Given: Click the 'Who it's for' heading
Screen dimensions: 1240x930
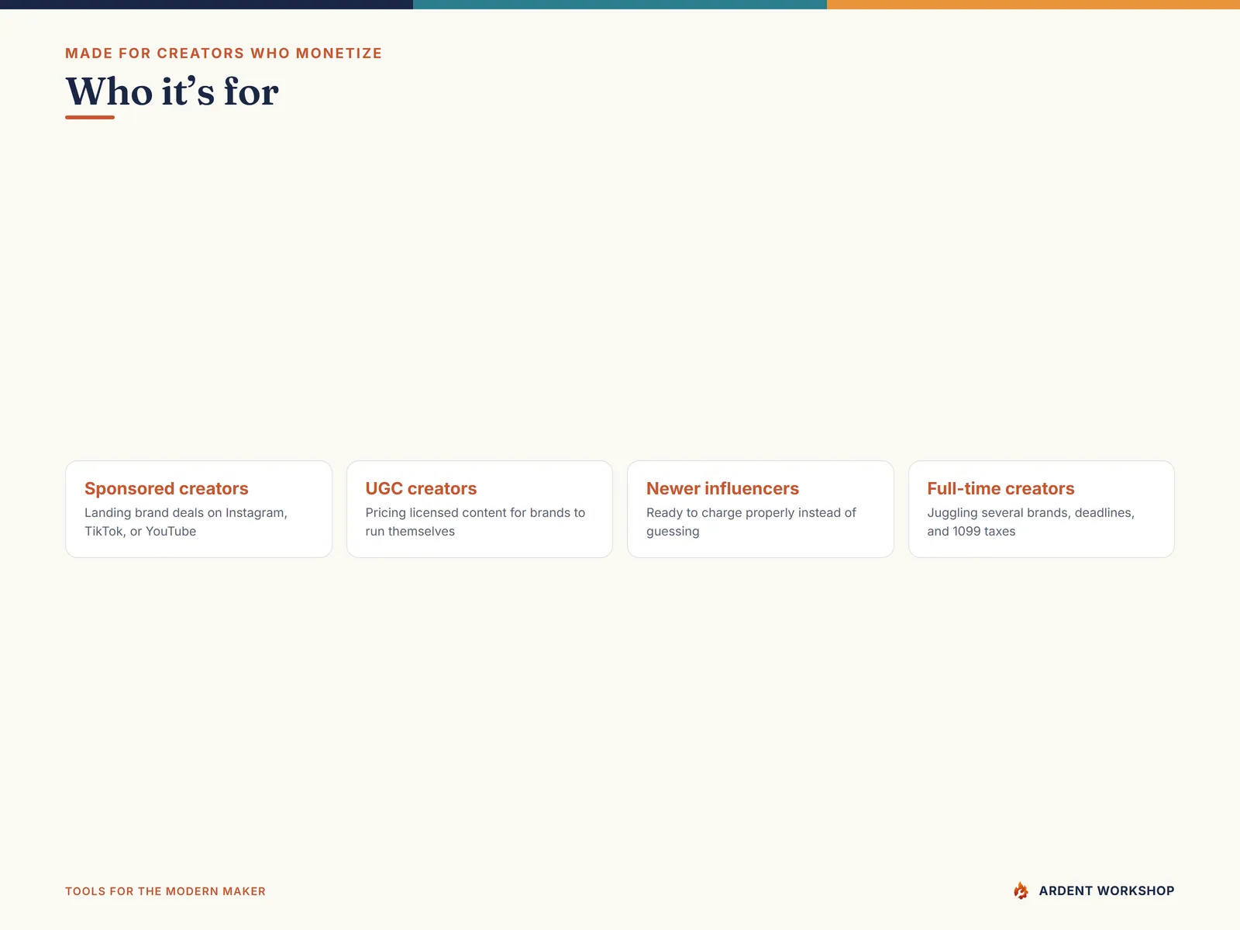Looking at the screenshot, I should click(x=172, y=91).
